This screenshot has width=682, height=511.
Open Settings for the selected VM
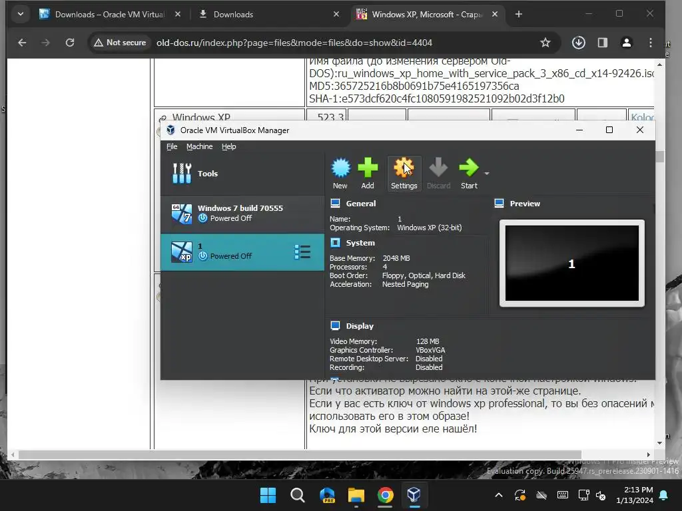[404, 174]
